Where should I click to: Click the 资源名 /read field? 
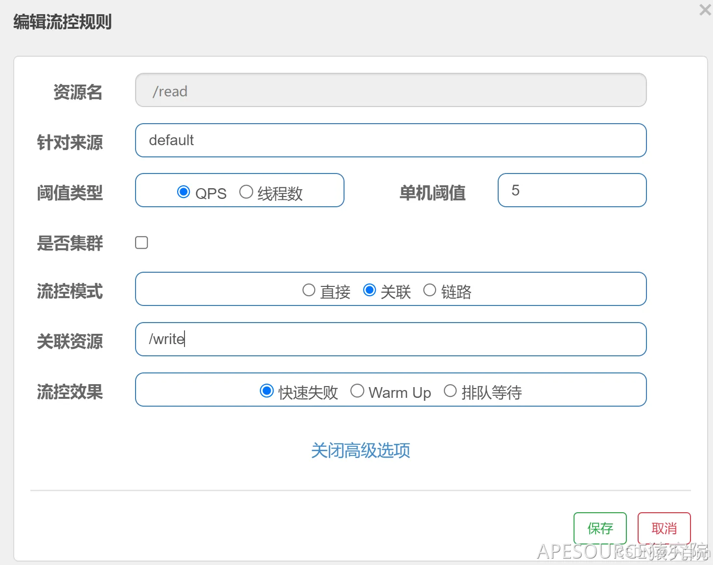(391, 90)
